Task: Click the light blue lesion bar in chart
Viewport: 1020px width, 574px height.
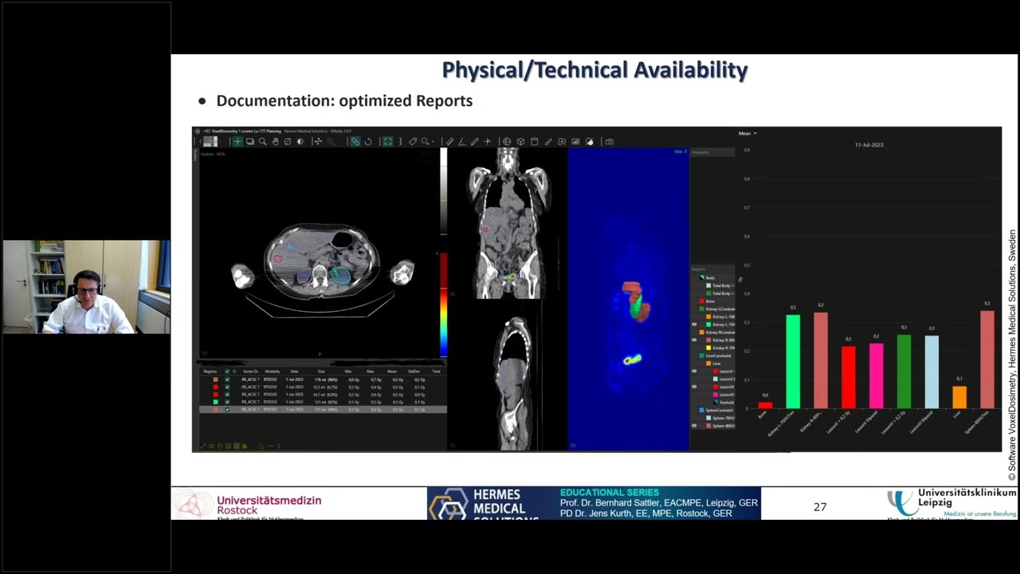Action: click(932, 372)
